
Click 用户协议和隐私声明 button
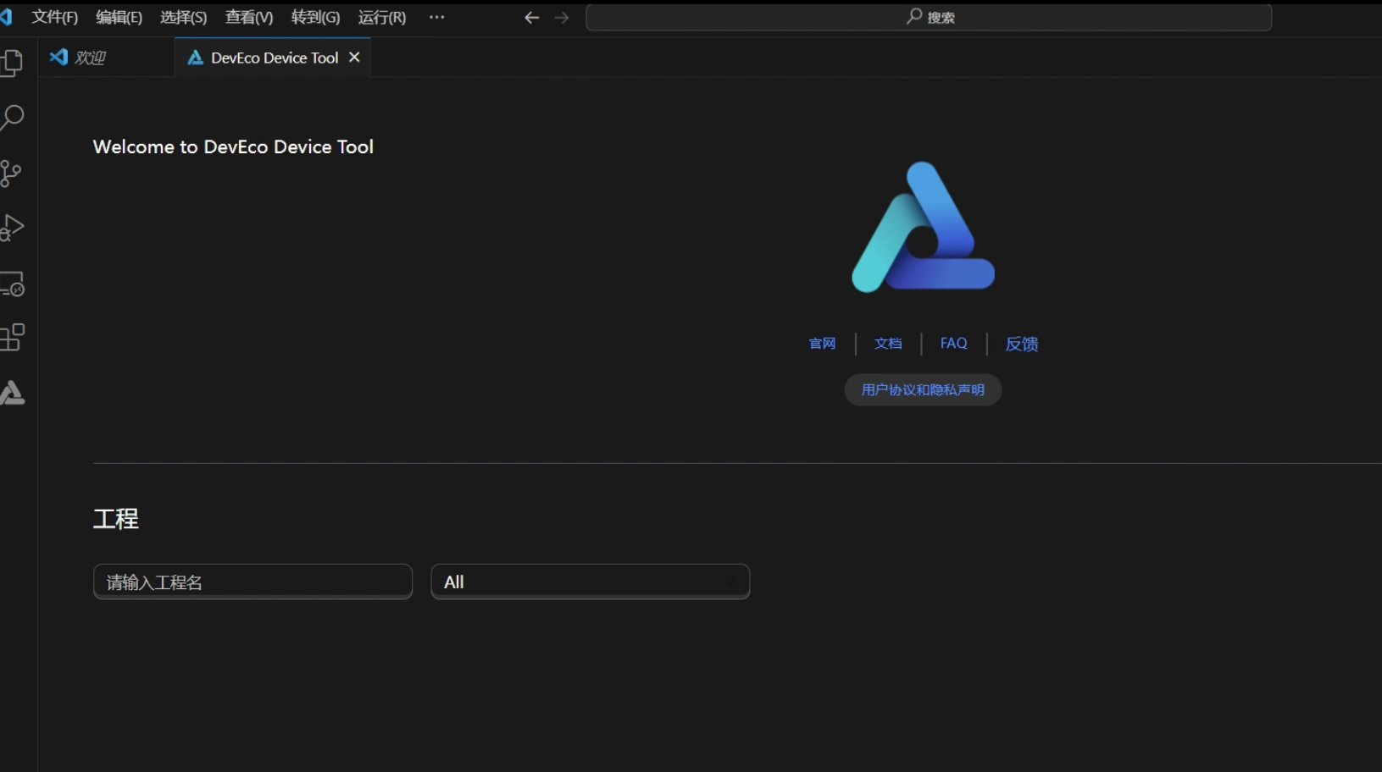[923, 389]
